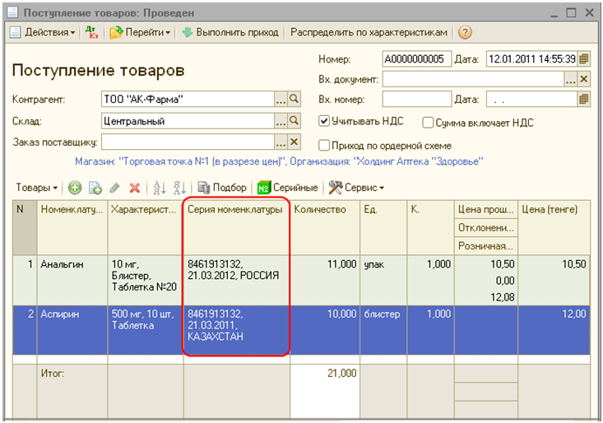Enable Сумма включает НДС checkbox
Screen dimensions: 603x423
coord(428,123)
